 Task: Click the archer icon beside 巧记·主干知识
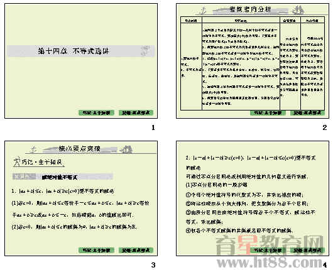click(16, 162)
